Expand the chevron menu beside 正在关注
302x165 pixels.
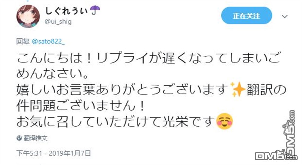tap(285, 16)
